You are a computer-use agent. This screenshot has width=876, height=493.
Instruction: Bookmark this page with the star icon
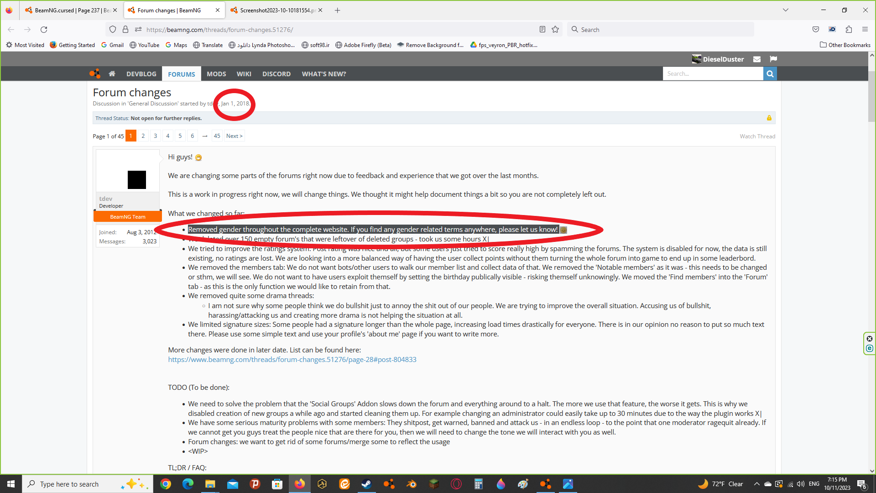point(555,29)
